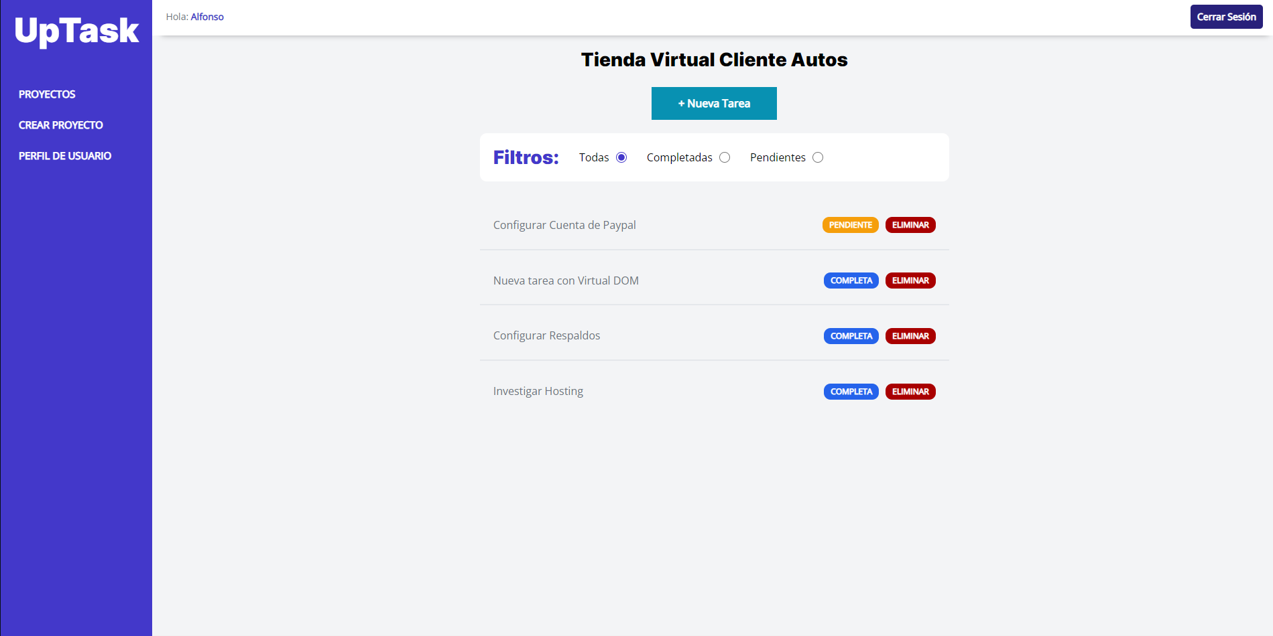
Task: Select the task Investigar Hosting
Action: [538, 390]
